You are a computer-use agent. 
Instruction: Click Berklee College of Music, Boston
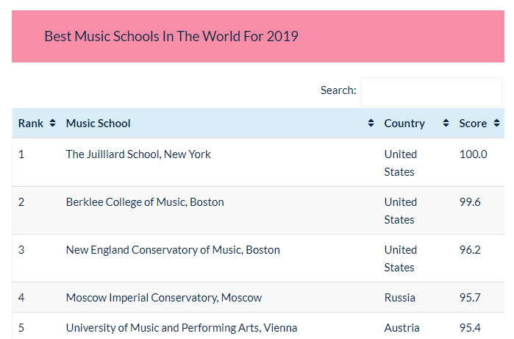(145, 202)
